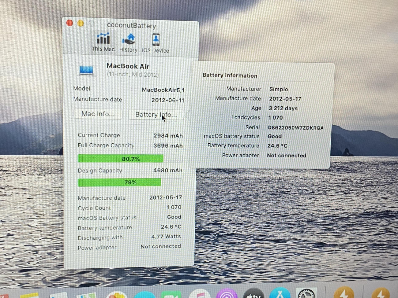Click the '(11-inch, Mid 2012)' subtitle
The image size is (398, 298).
coord(133,74)
